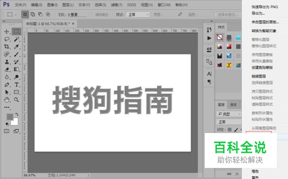
Task: Choose New Selection mode in options bar
Action: pyautogui.click(x=25, y=14)
